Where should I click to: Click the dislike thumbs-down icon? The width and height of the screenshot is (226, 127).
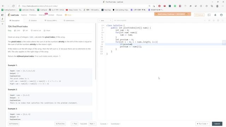24,31
